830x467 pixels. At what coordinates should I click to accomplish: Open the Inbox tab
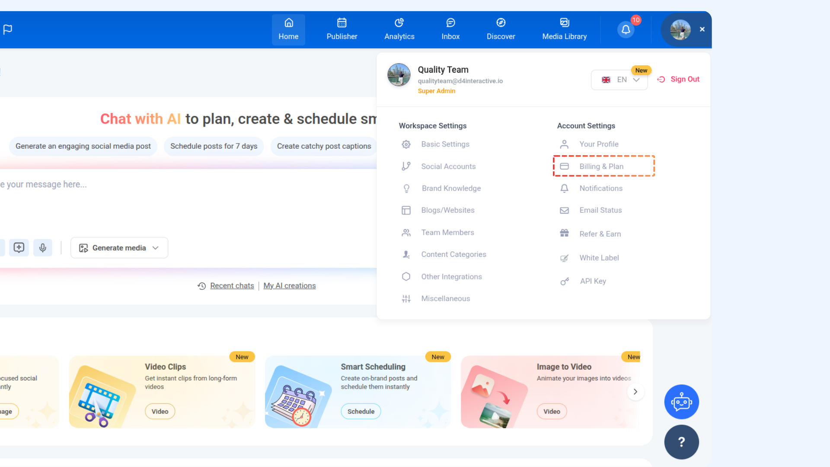click(x=450, y=29)
